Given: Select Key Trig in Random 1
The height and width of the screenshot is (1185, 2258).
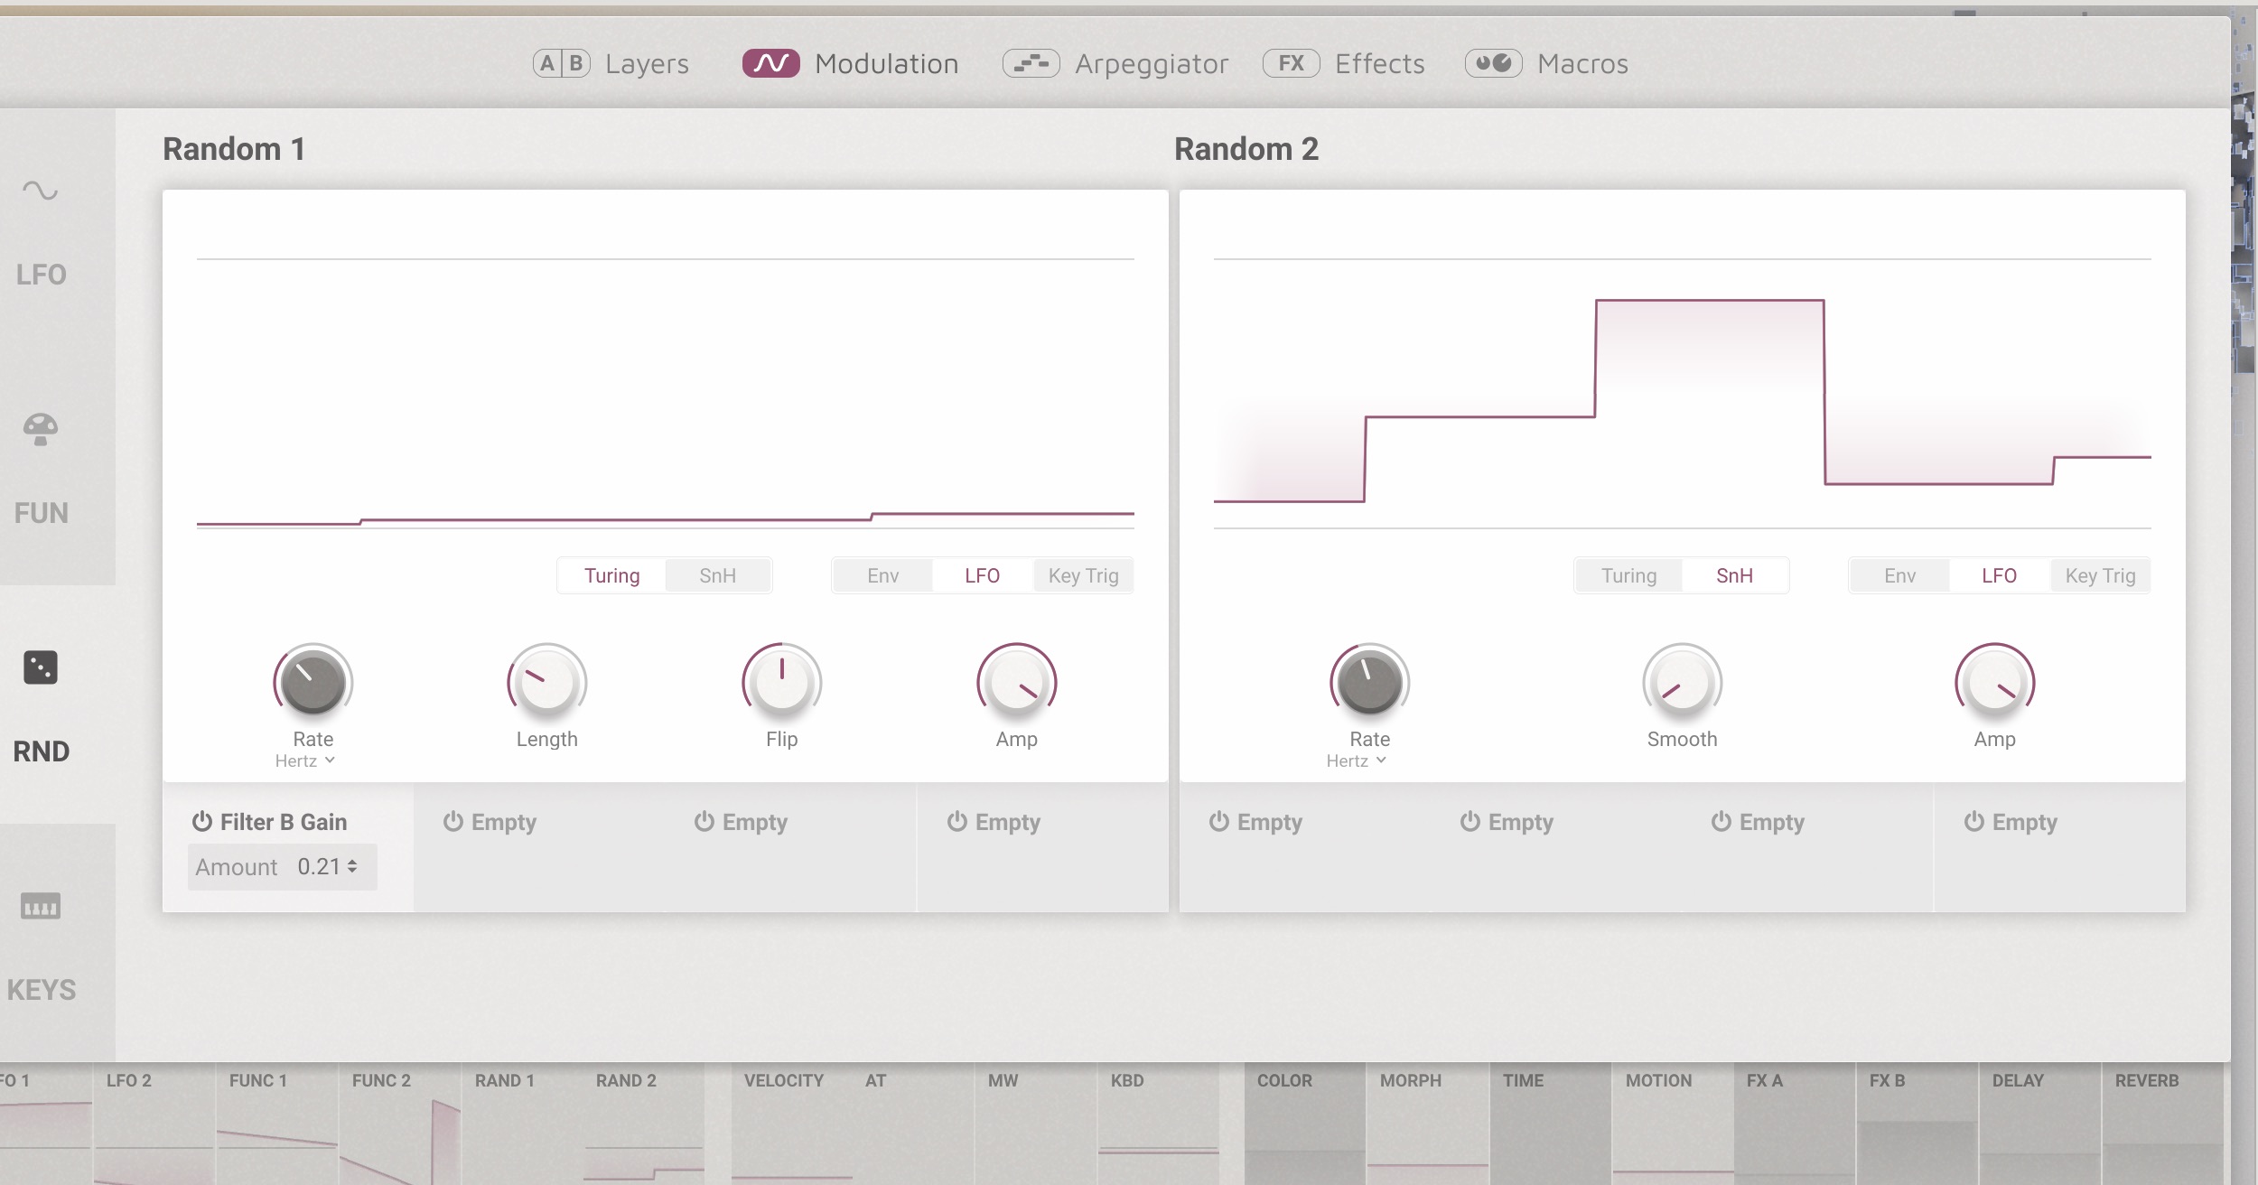Looking at the screenshot, I should tap(1083, 575).
